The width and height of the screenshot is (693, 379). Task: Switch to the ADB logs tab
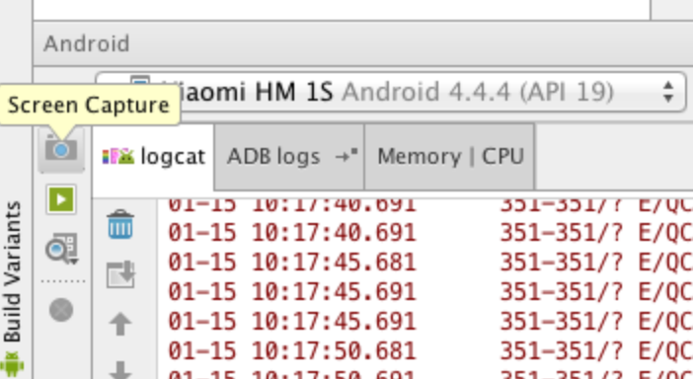(x=289, y=157)
